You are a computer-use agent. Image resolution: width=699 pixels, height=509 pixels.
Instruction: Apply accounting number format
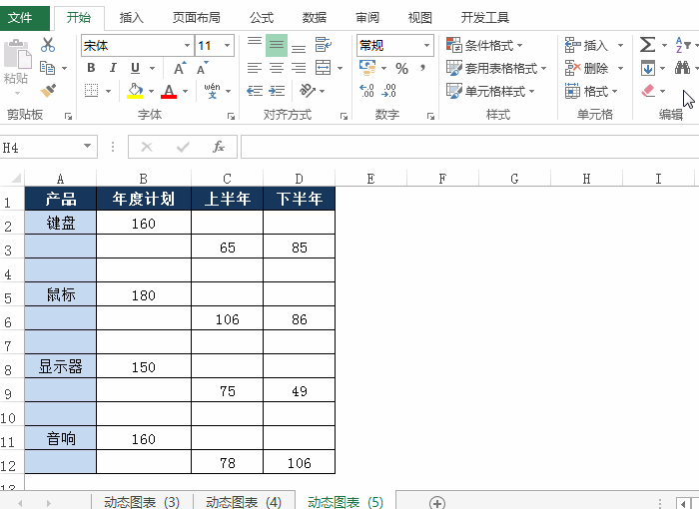tap(367, 68)
